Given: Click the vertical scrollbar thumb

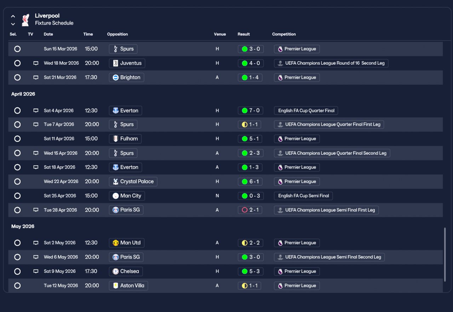Looking at the screenshot, I should click(445, 254).
